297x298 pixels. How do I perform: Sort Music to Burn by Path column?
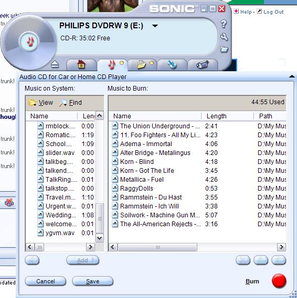[270, 116]
